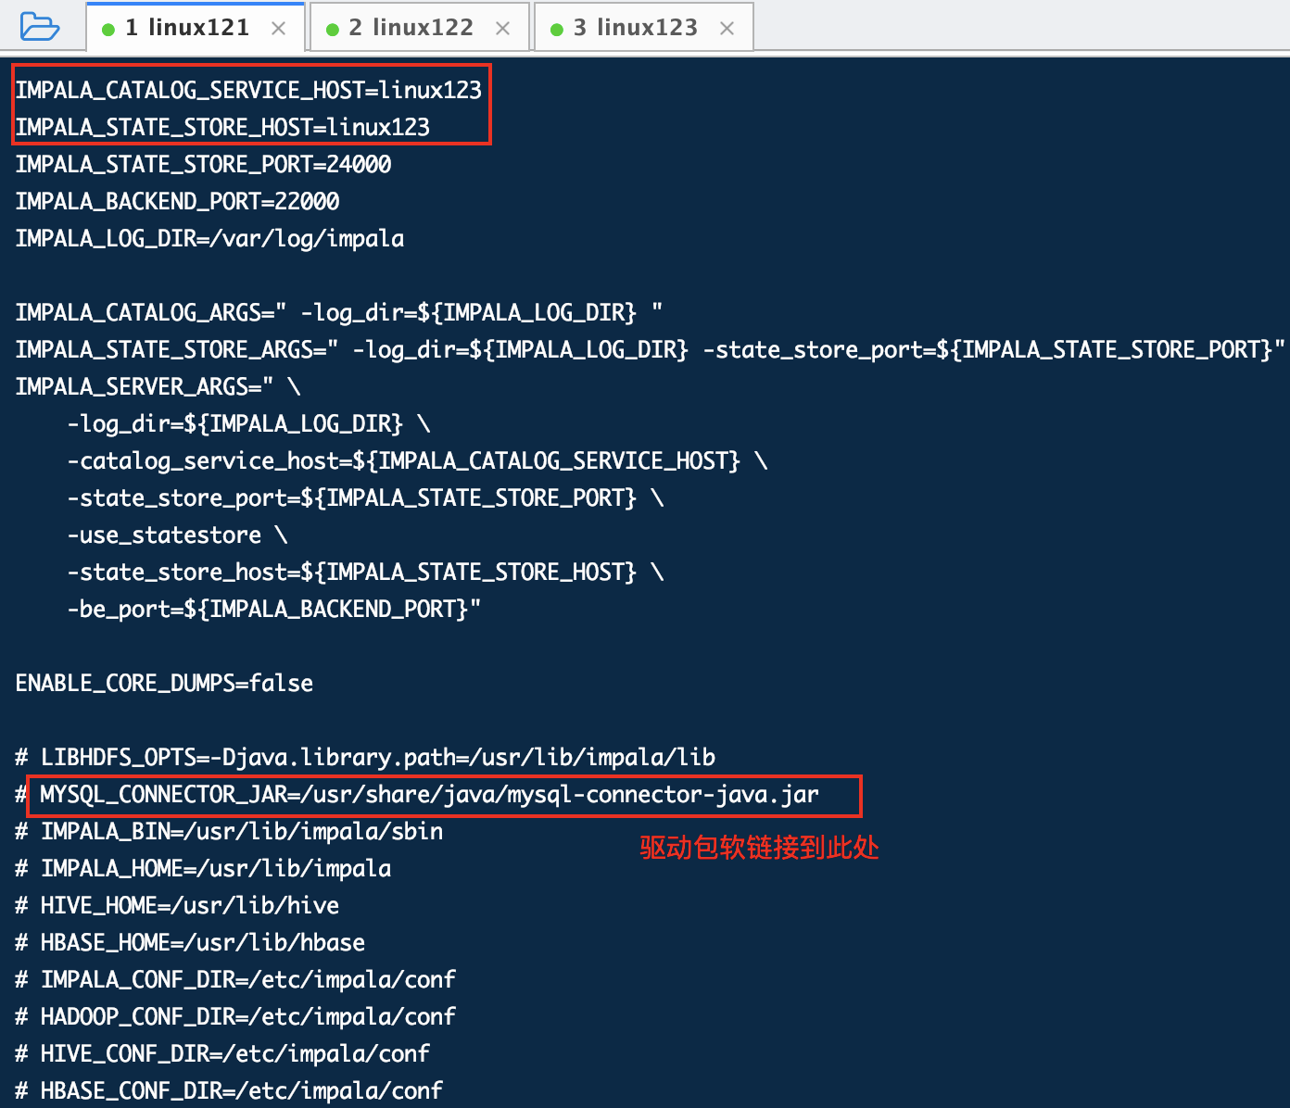The height and width of the screenshot is (1108, 1290).
Task: Click the IMPALA_LOG_DIR=/var/log/impala line
Action: point(209,238)
